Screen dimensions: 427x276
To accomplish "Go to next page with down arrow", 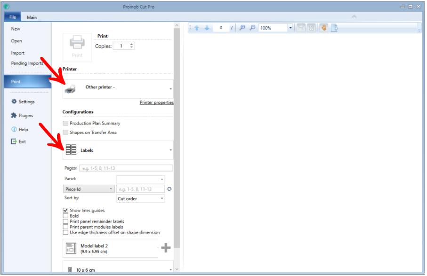I will (207, 28).
